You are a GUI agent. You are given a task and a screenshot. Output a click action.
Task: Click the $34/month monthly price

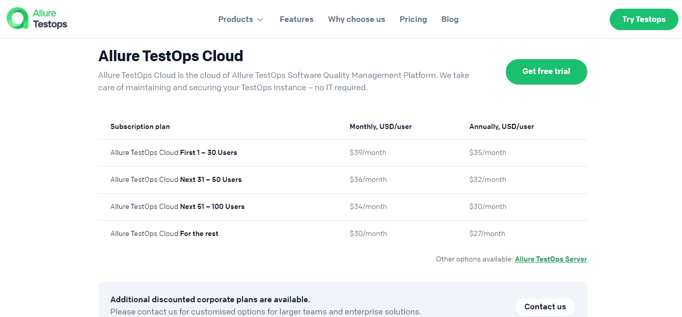368,206
